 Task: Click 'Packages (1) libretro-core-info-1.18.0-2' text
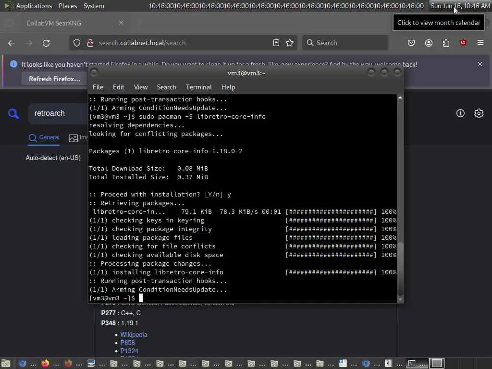(x=166, y=151)
